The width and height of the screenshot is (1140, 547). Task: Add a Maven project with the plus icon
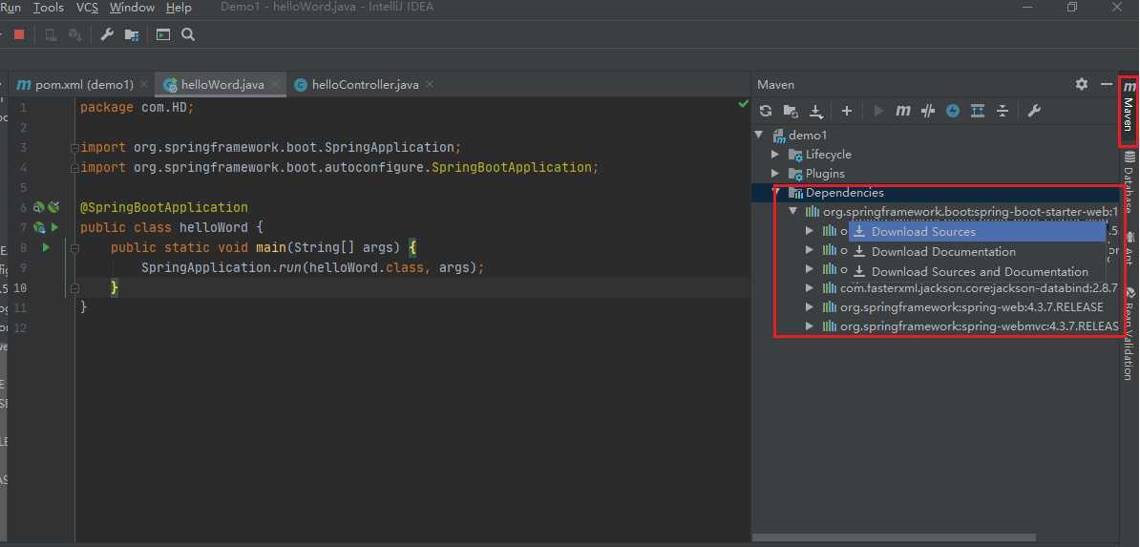coord(846,111)
